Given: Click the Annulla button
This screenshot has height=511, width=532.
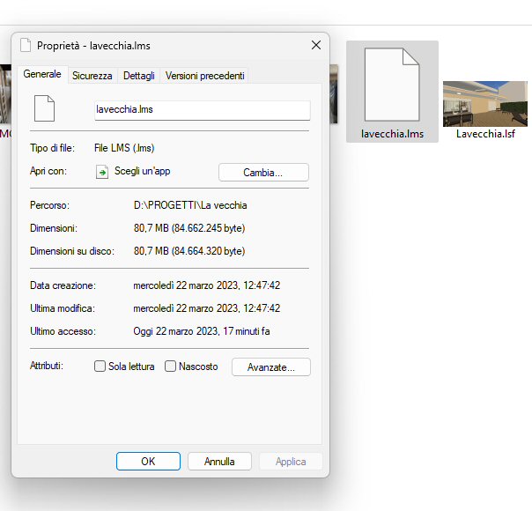Looking at the screenshot, I should (x=219, y=461).
